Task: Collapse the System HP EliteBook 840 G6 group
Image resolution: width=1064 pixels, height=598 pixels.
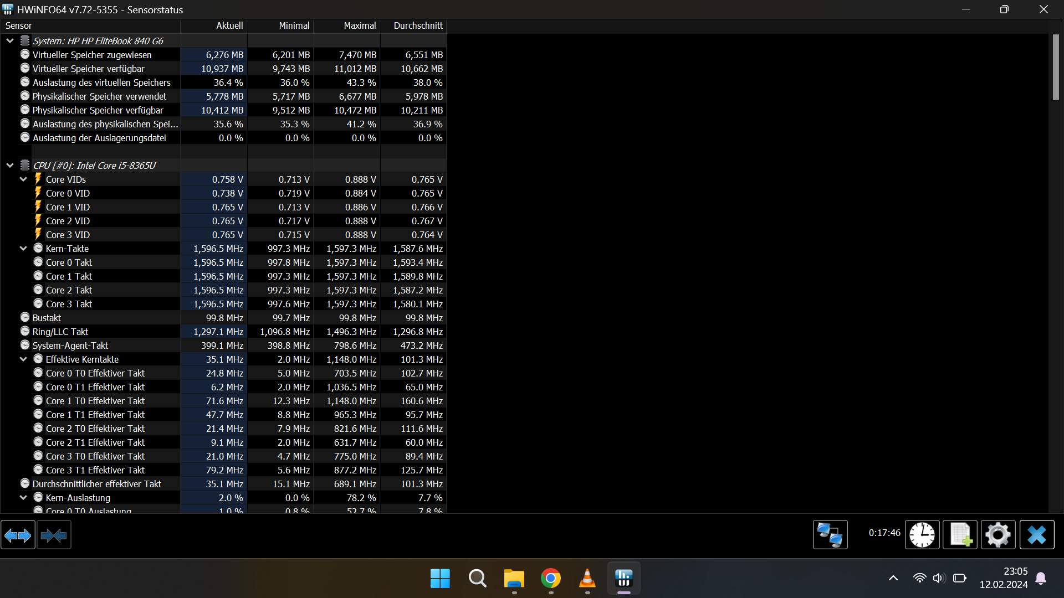Action: pos(10,41)
